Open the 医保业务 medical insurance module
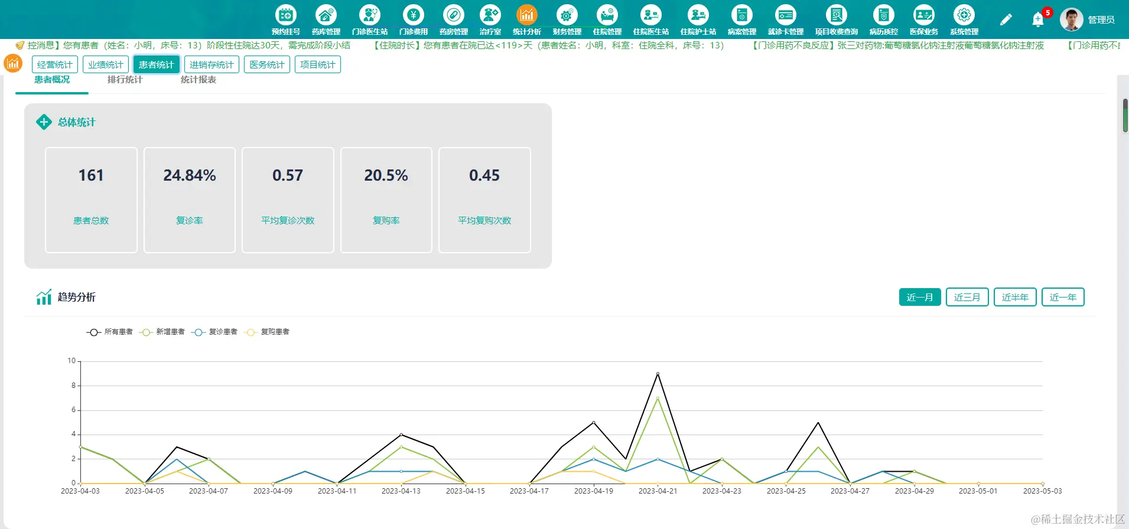Viewport: 1129px width, 529px height. pos(924,20)
